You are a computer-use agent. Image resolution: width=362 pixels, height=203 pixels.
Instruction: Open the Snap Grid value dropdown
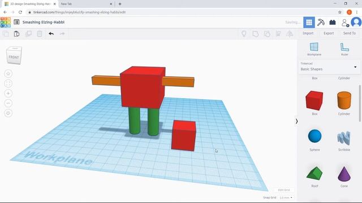[x=286, y=198]
